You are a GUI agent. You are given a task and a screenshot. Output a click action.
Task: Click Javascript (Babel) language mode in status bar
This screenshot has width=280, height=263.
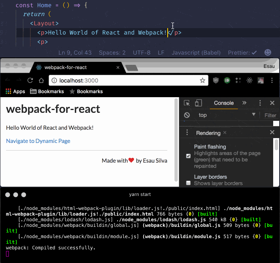(196, 53)
